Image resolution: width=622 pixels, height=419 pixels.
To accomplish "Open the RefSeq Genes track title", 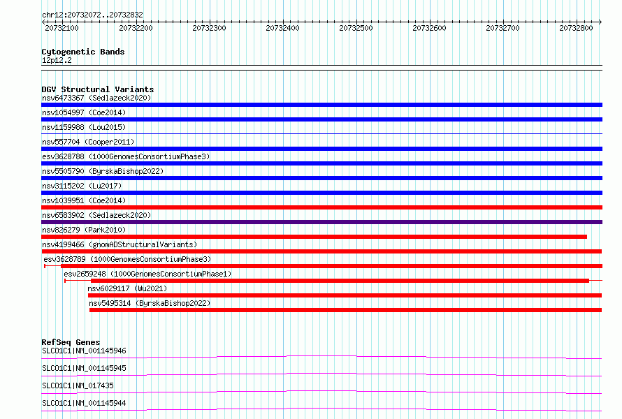I will 71,342.
